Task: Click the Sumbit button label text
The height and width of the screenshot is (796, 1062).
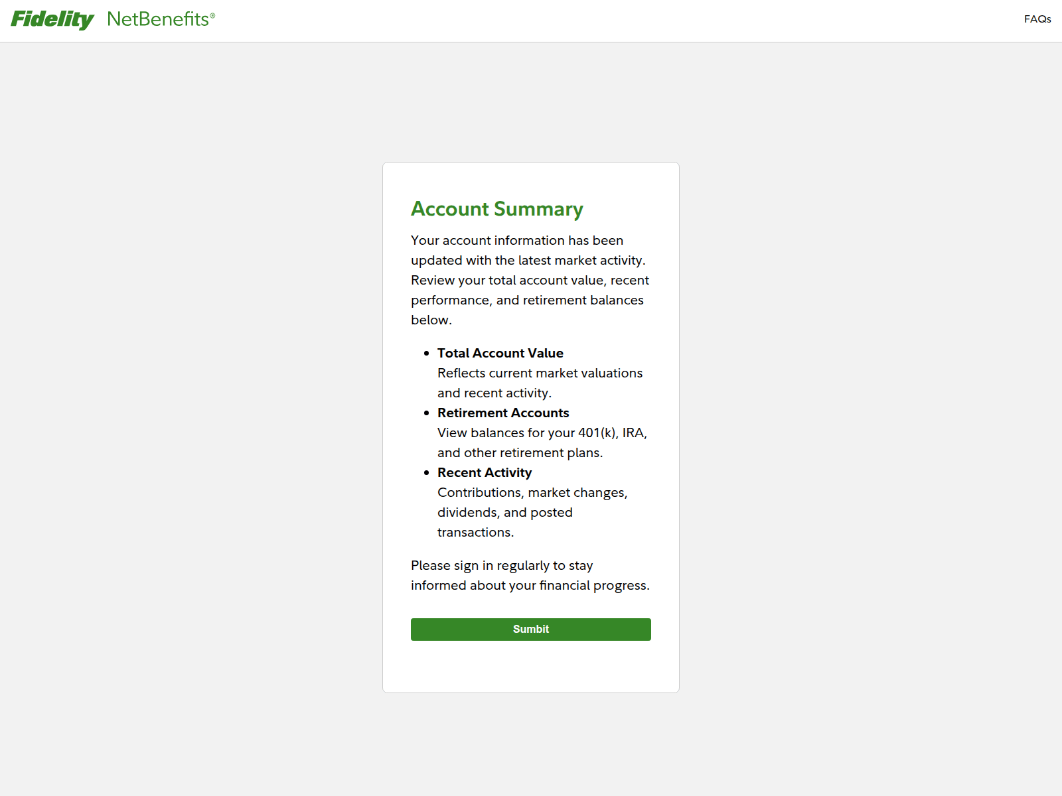Action: tap(530, 629)
